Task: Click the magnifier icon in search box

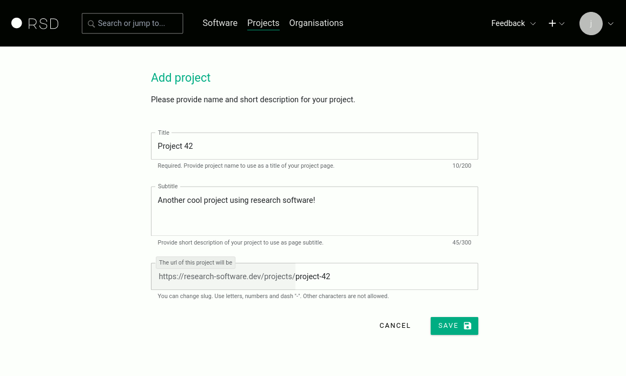Action: (91, 24)
